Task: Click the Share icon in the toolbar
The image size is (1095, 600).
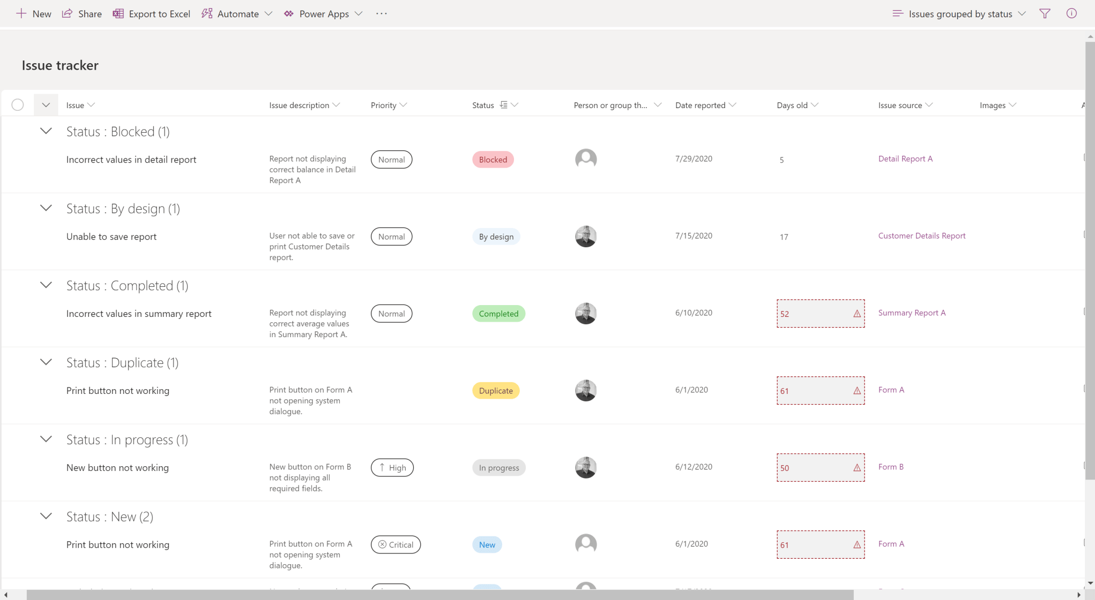Action: tap(66, 13)
